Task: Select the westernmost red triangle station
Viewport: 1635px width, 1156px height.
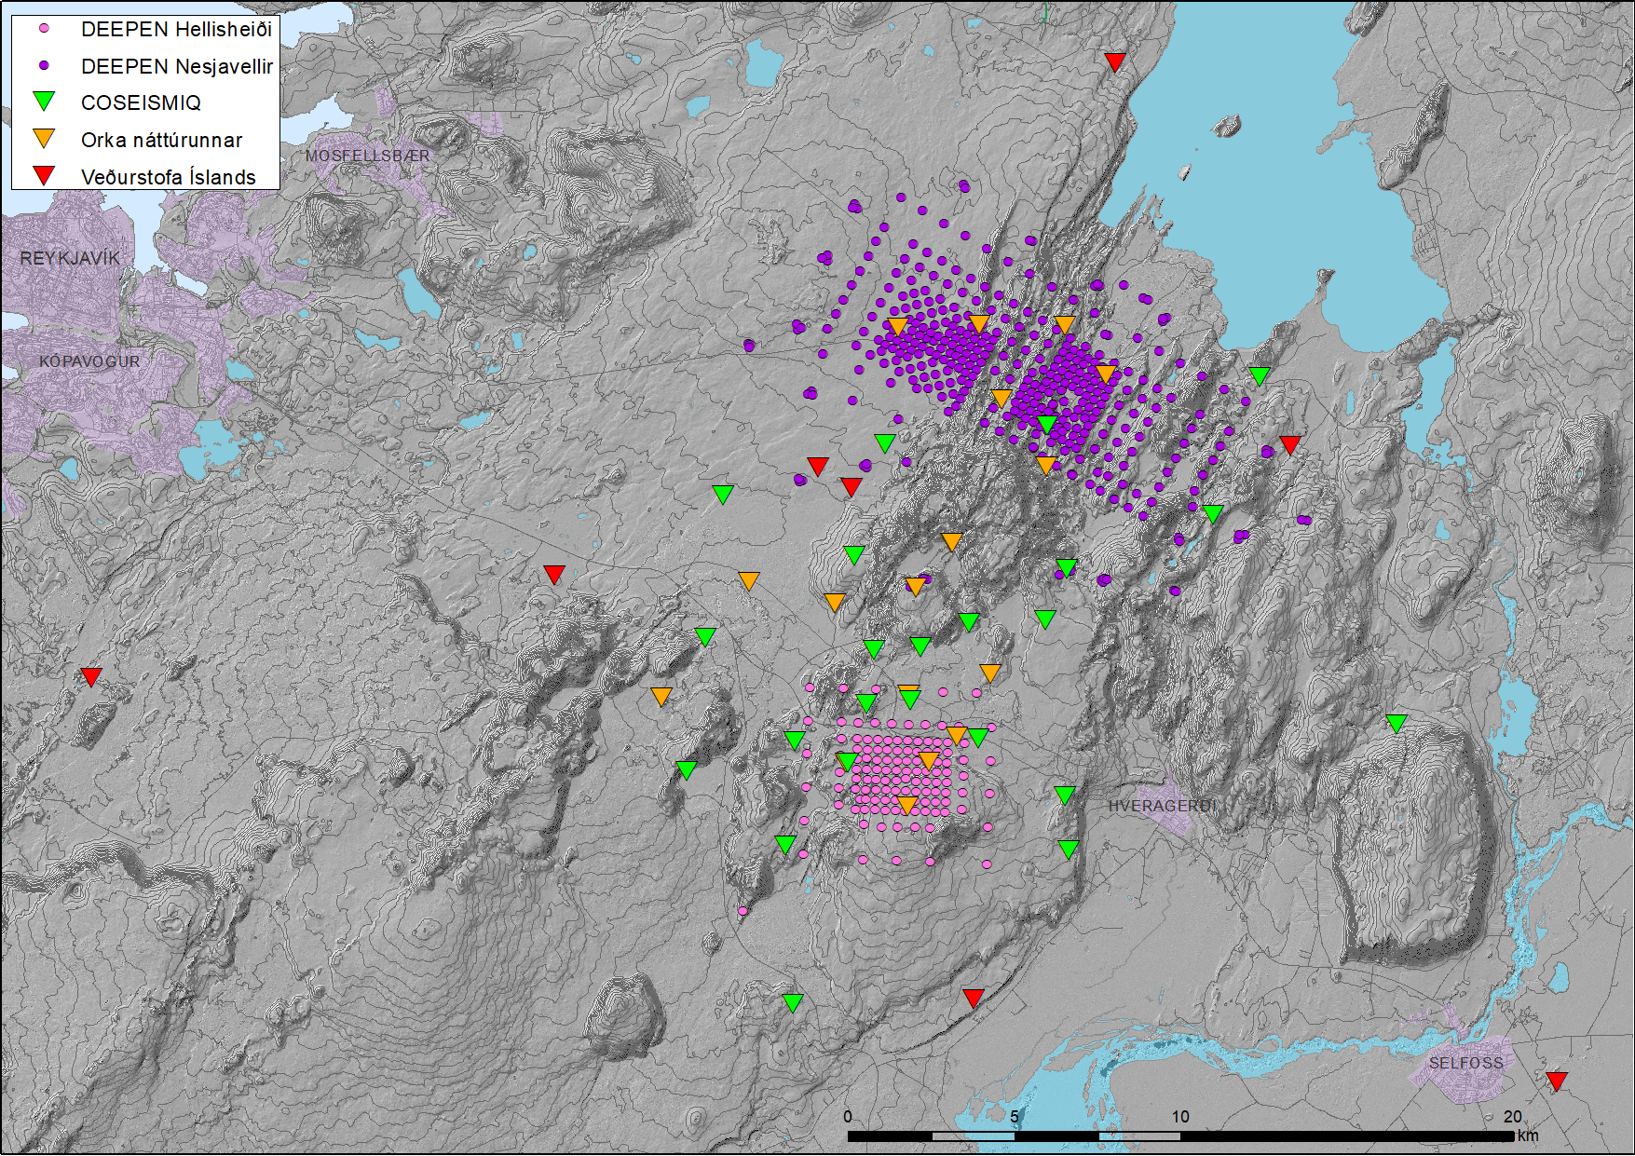Action: [90, 676]
